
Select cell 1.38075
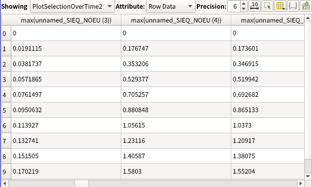tap(268, 156)
